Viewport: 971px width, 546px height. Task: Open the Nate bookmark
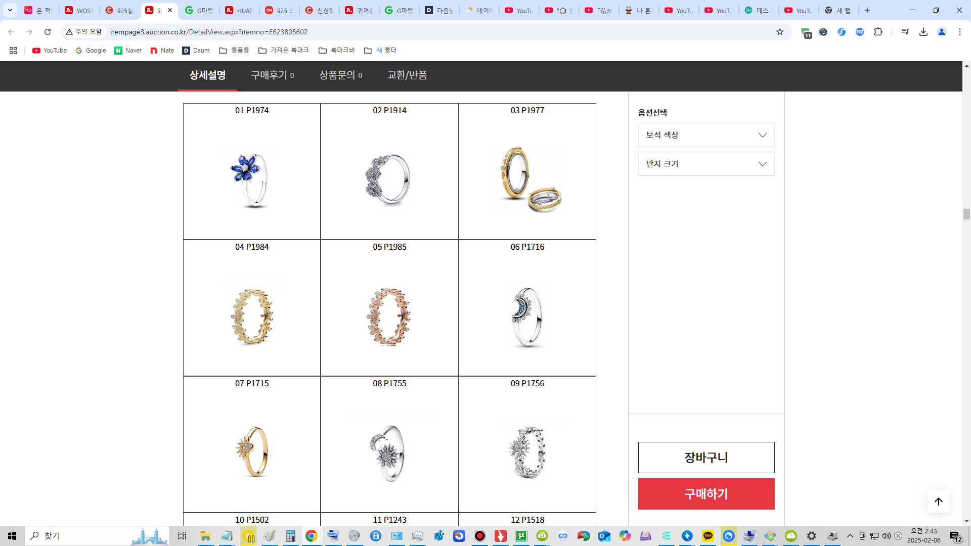point(162,51)
